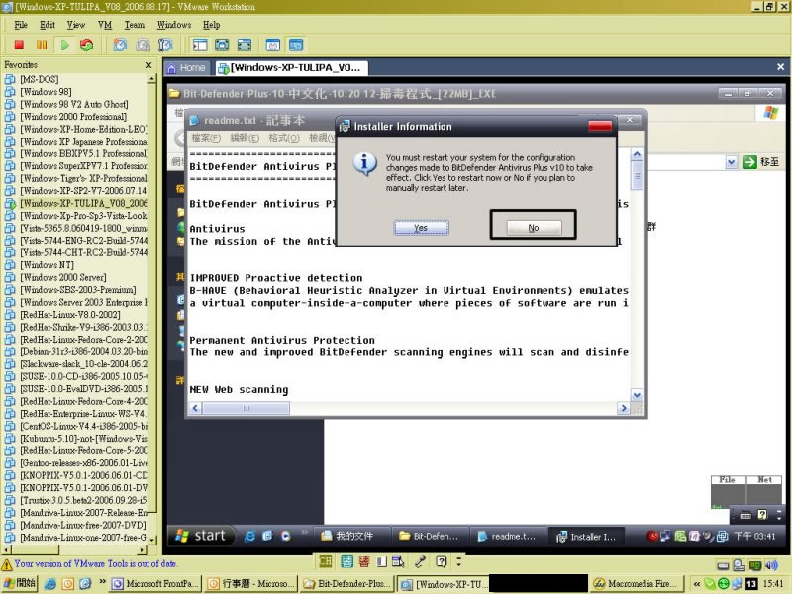Click Notepad horizontal scrollbar right arrow
This screenshot has height=594, width=792.
pos(624,408)
